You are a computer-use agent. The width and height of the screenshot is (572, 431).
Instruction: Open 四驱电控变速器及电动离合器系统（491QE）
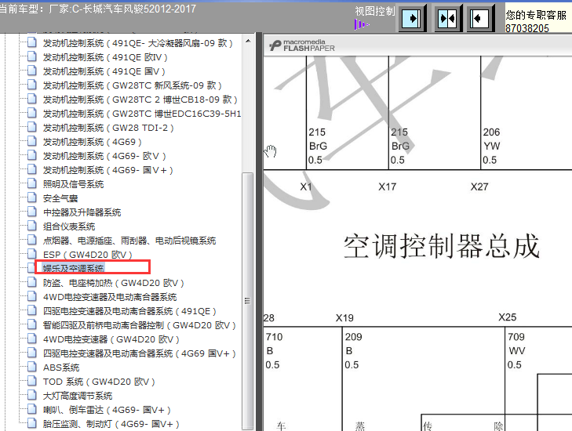130,311
